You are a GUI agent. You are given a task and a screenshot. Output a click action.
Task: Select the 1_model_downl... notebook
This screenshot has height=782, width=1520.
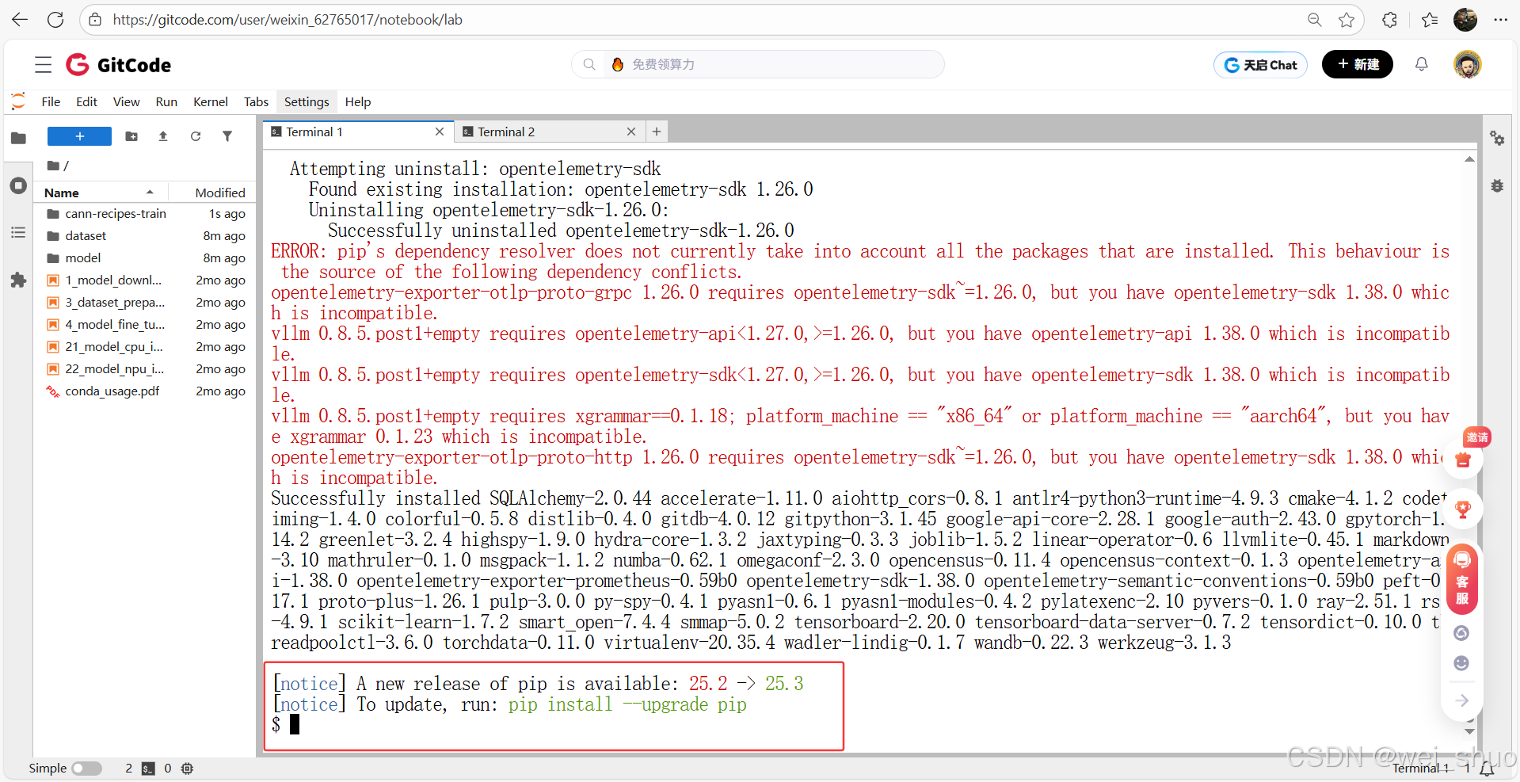click(x=147, y=280)
